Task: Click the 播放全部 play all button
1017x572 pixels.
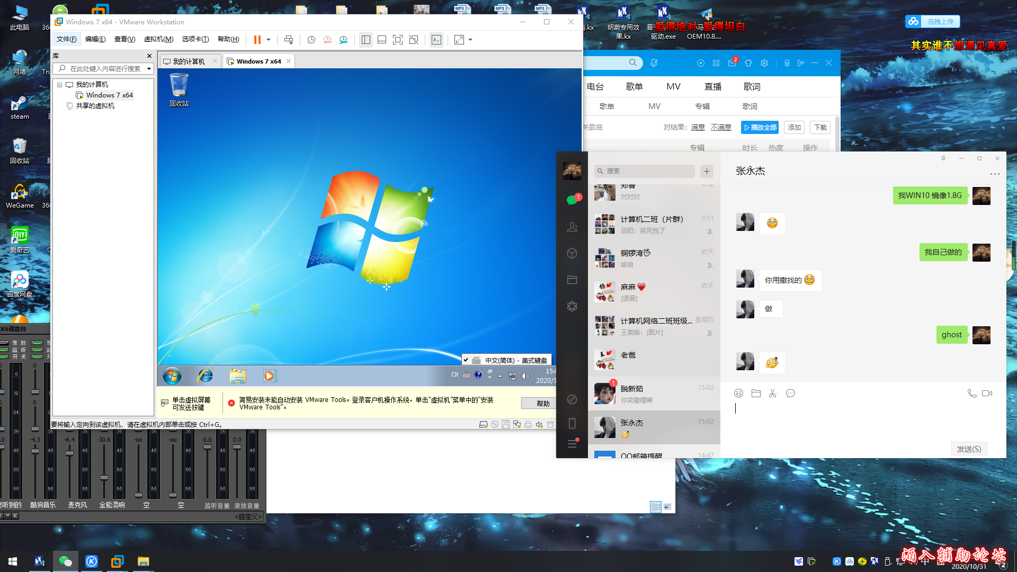Action: (x=760, y=128)
